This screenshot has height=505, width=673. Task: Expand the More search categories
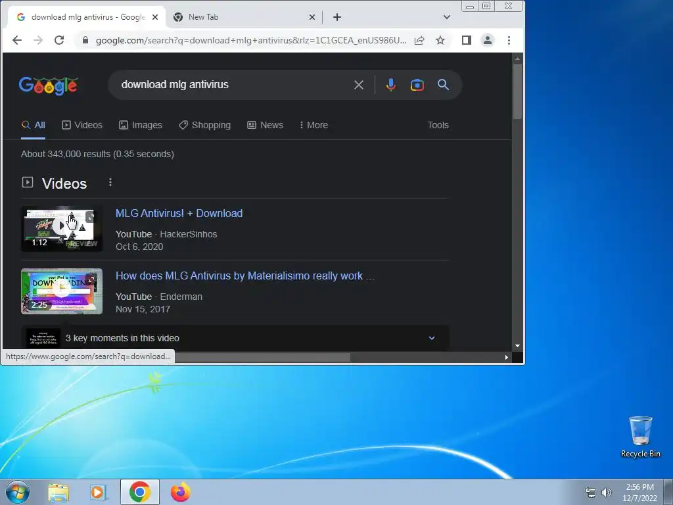point(313,125)
